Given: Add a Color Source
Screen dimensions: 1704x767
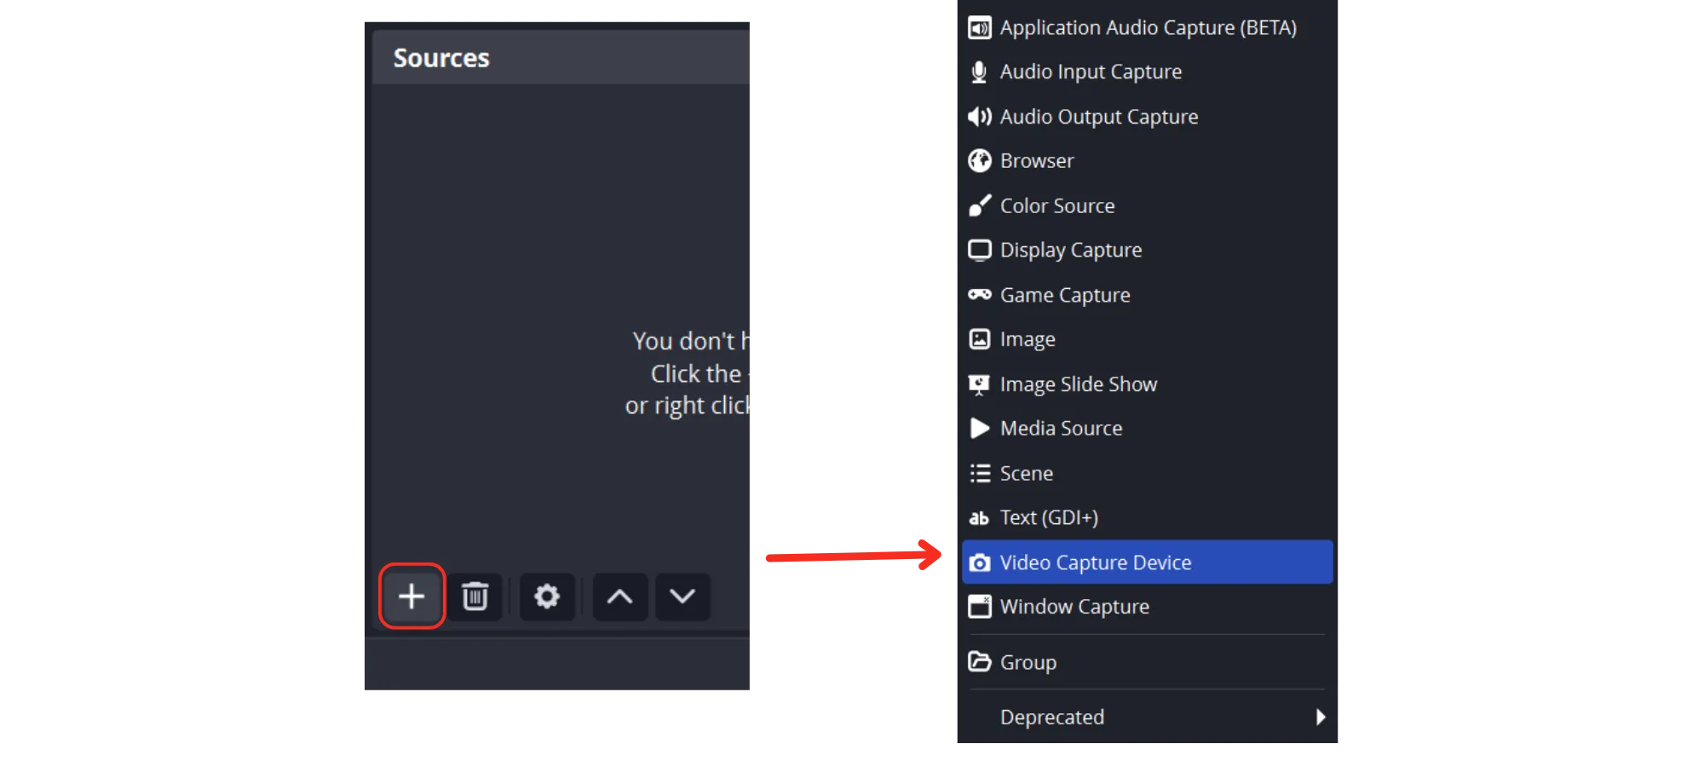Looking at the screenshot, I should [1148, 205].
